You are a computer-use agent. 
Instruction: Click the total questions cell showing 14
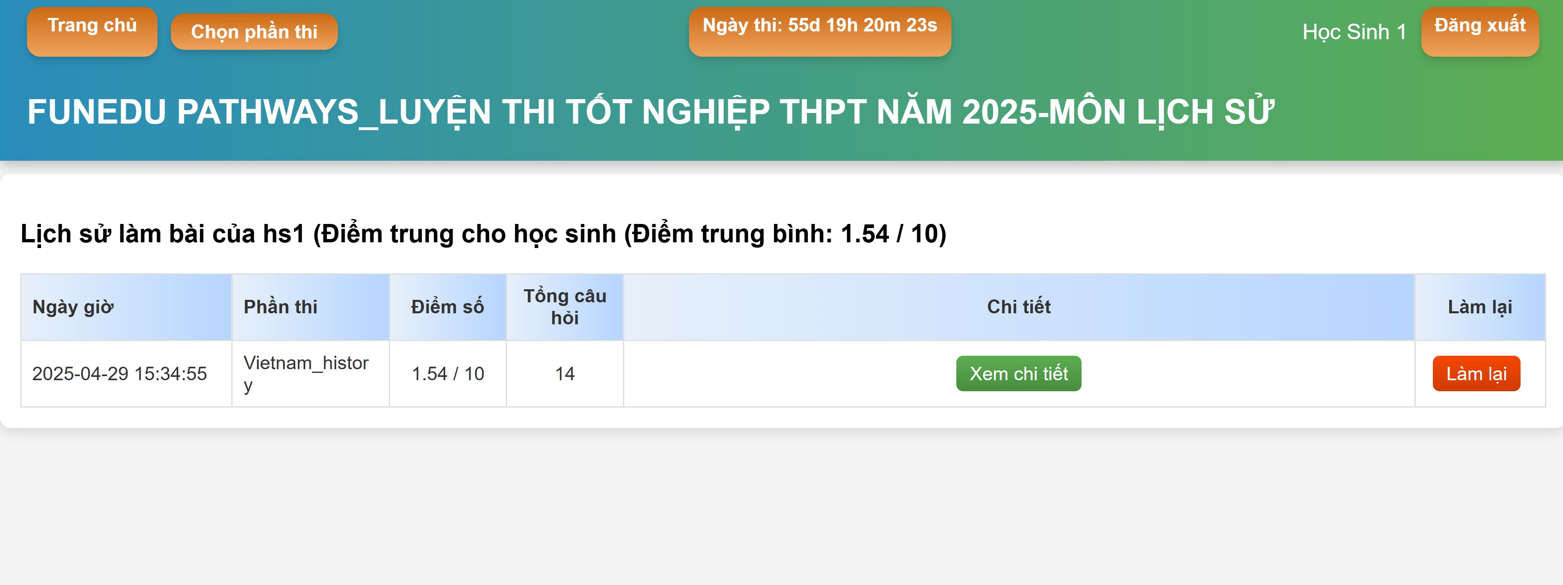pos(565,374)
